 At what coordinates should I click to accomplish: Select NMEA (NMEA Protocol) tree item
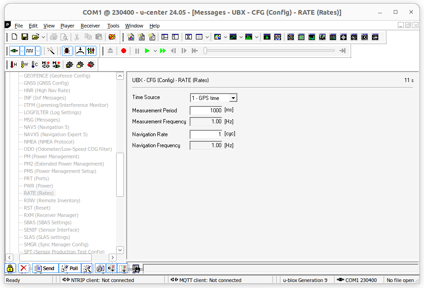coord(49,142)
